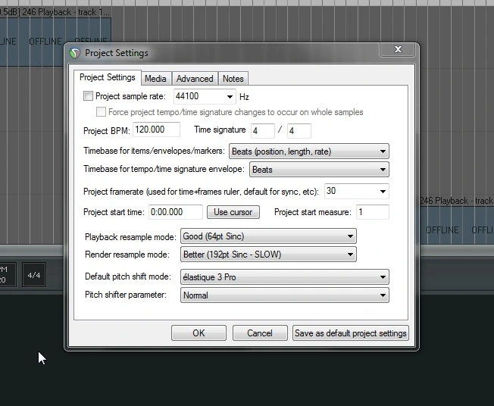The width and height of the screenshot is (494, 406).
Task: Click the time signature denominator field
Action: pyautogui.click(x=299, y=131)
